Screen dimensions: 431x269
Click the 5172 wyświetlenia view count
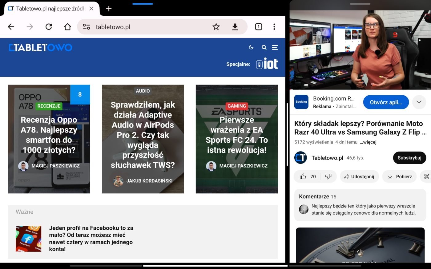tap(314, 142)
